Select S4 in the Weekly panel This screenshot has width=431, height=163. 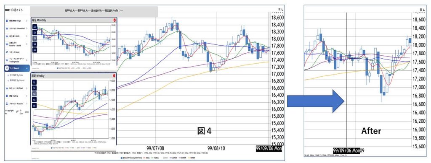tap(35, 100)
